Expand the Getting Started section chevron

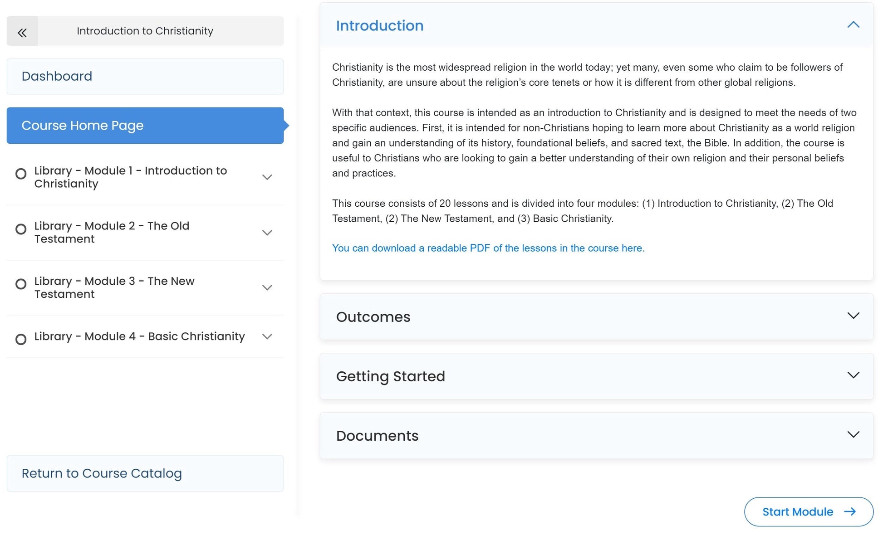point(853,375)
